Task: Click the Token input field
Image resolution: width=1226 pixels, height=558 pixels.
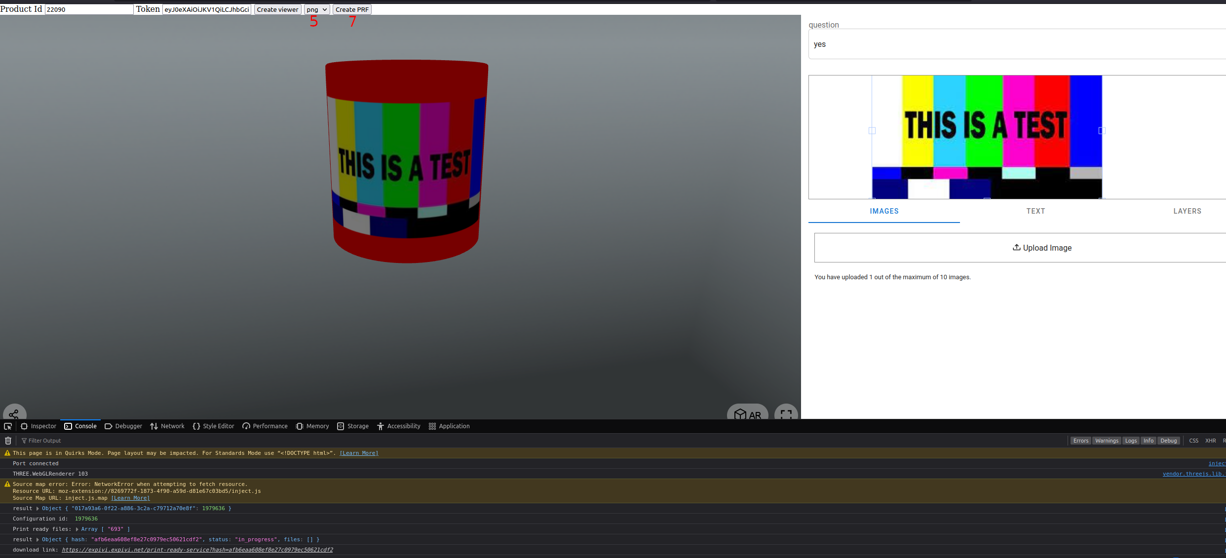Action: coord(207,9)
